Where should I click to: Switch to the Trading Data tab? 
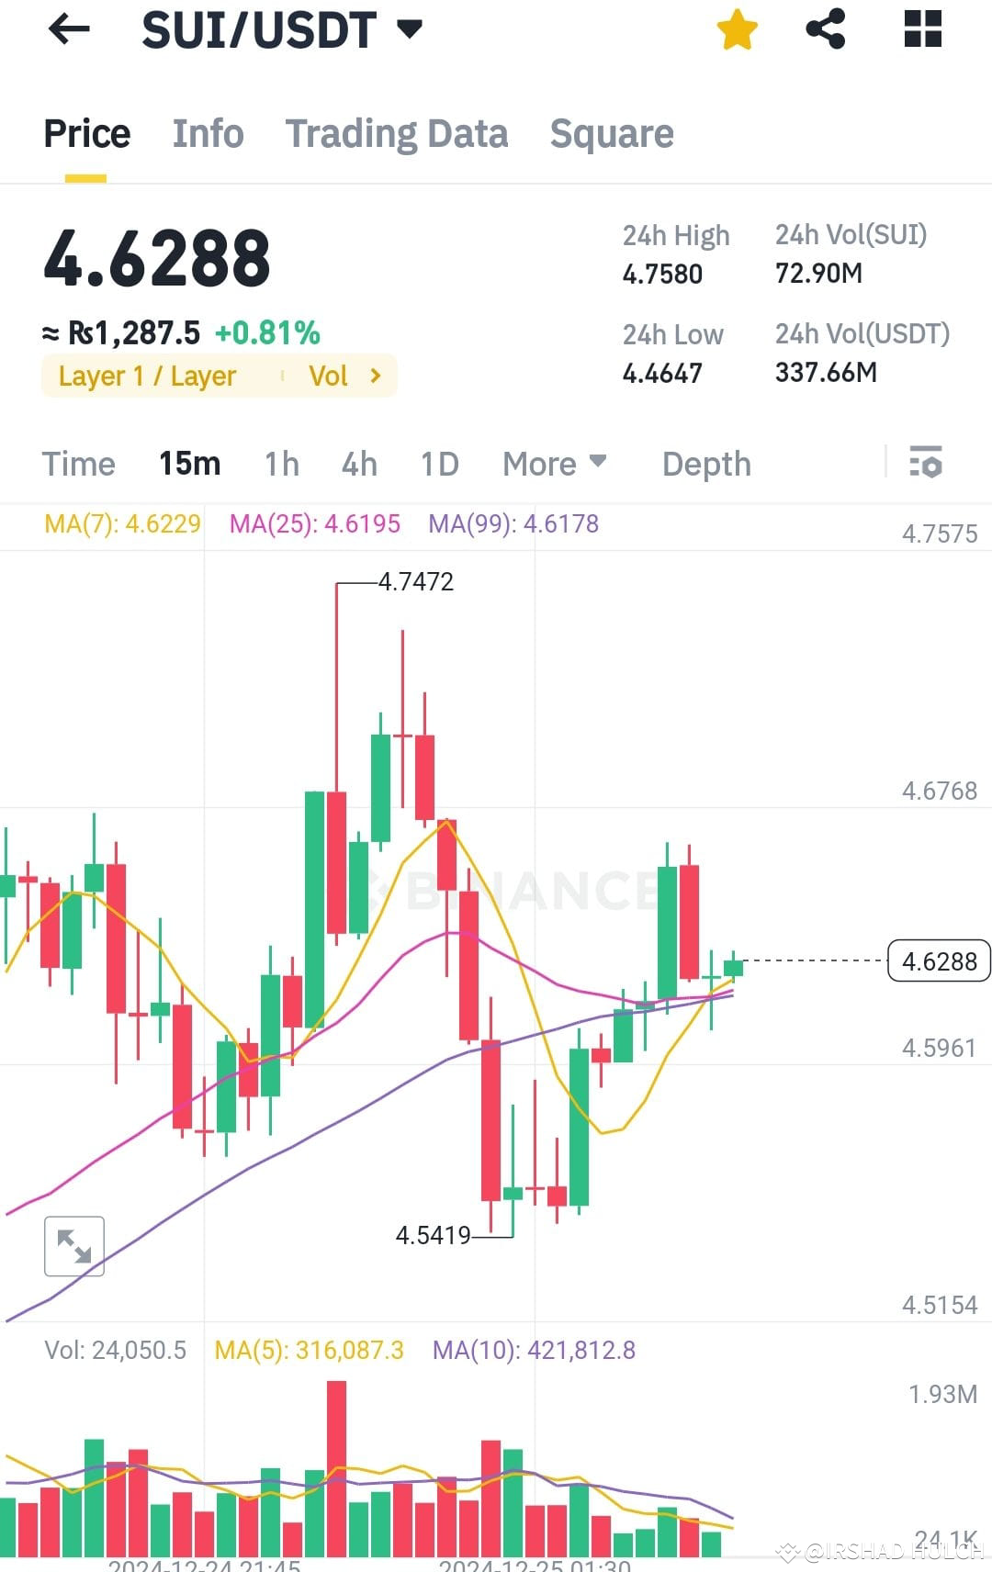point(397,133)
